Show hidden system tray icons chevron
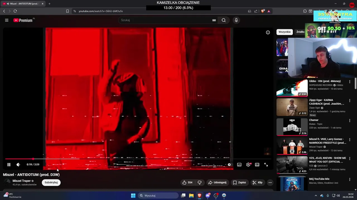 (316, 196)
